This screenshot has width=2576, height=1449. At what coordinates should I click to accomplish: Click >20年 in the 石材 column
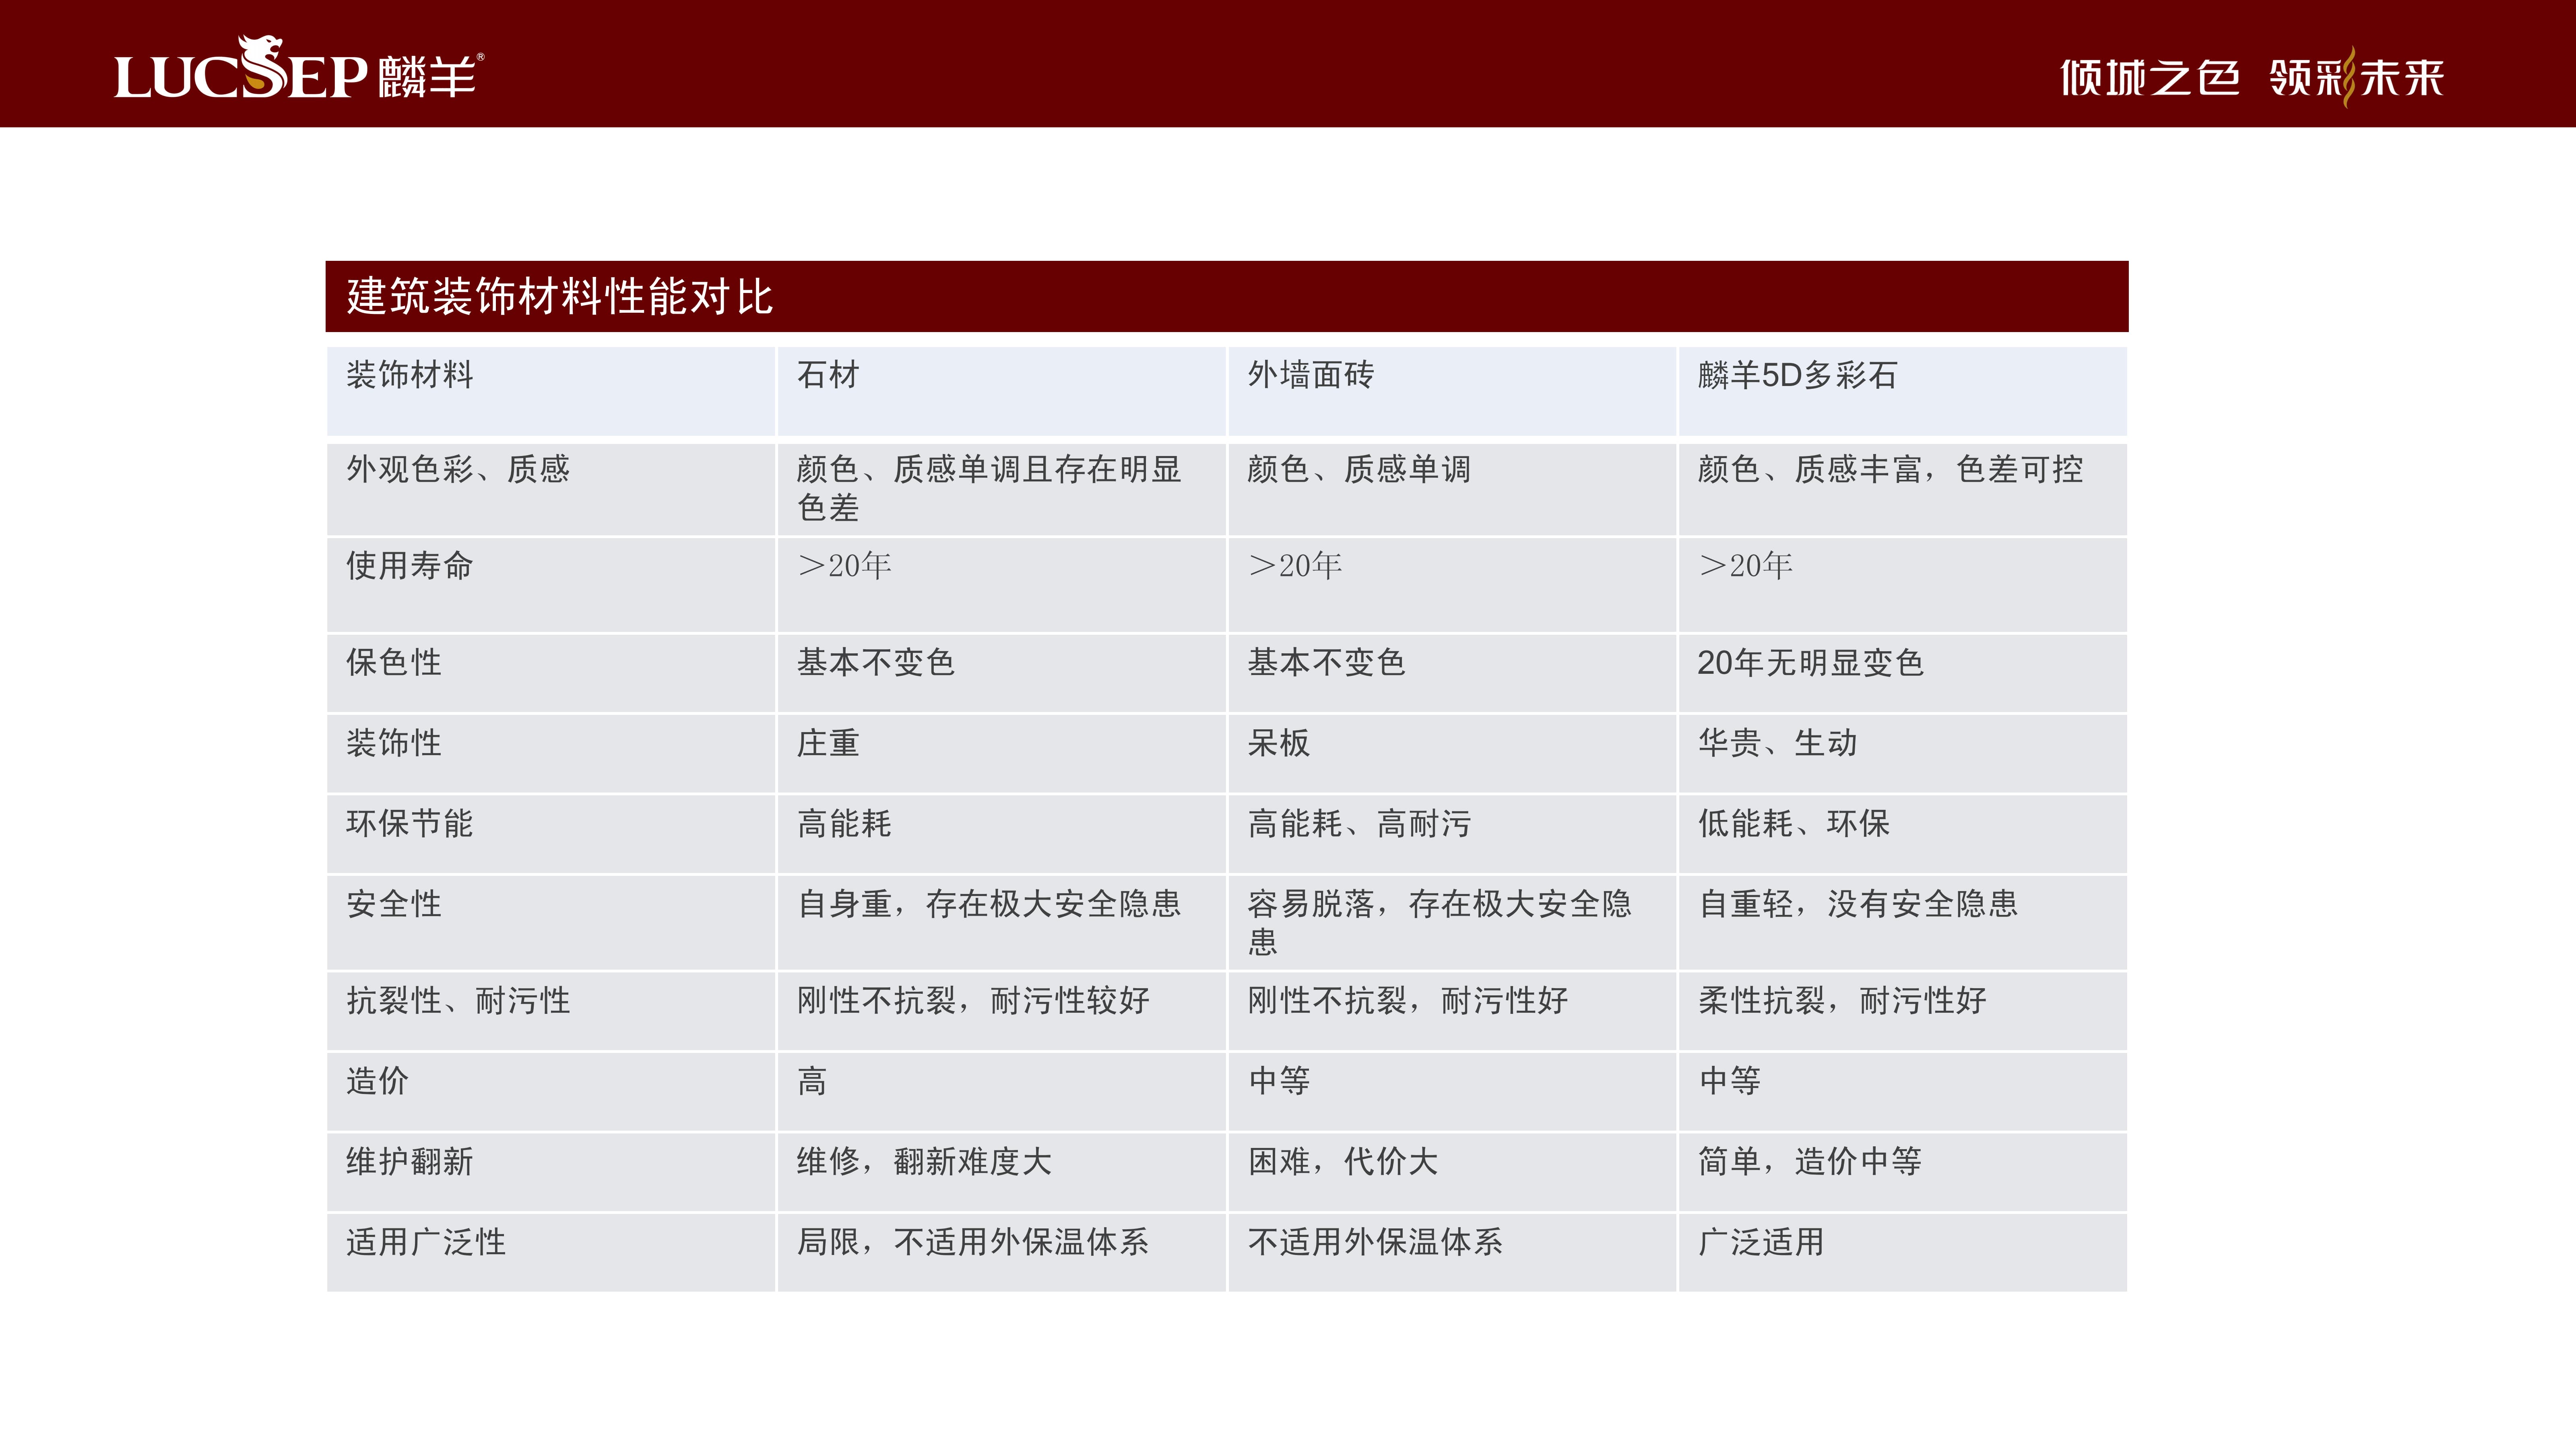[844, 565]
